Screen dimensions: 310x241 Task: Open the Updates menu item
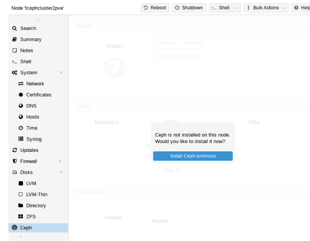pos(38,150)
